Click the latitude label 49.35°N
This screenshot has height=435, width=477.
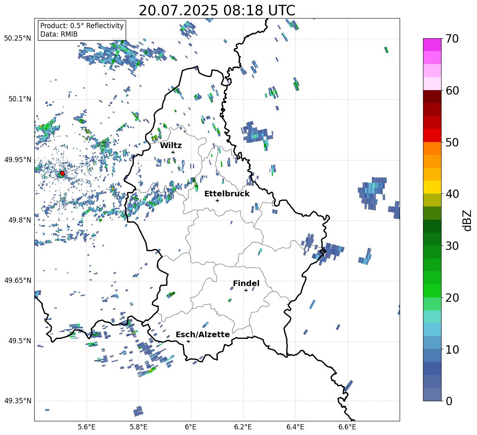18,401
